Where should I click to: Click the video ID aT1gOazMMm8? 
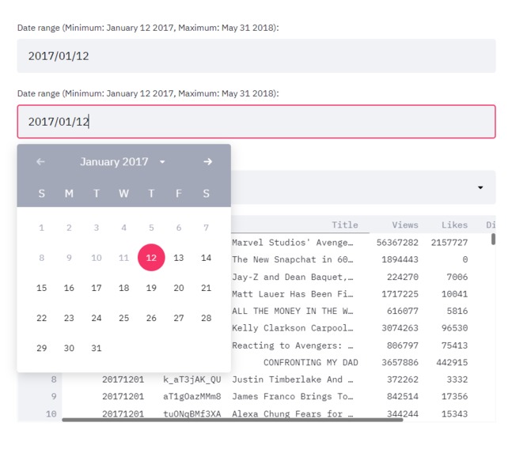192,397
